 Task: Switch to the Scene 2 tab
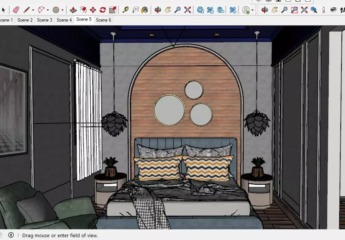click(25, 20)
